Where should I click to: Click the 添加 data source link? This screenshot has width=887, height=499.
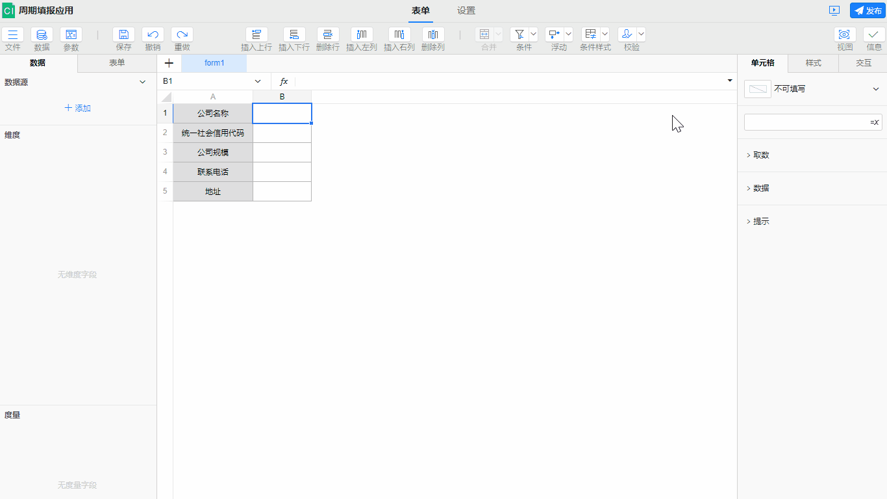click(x=78, y=109)
